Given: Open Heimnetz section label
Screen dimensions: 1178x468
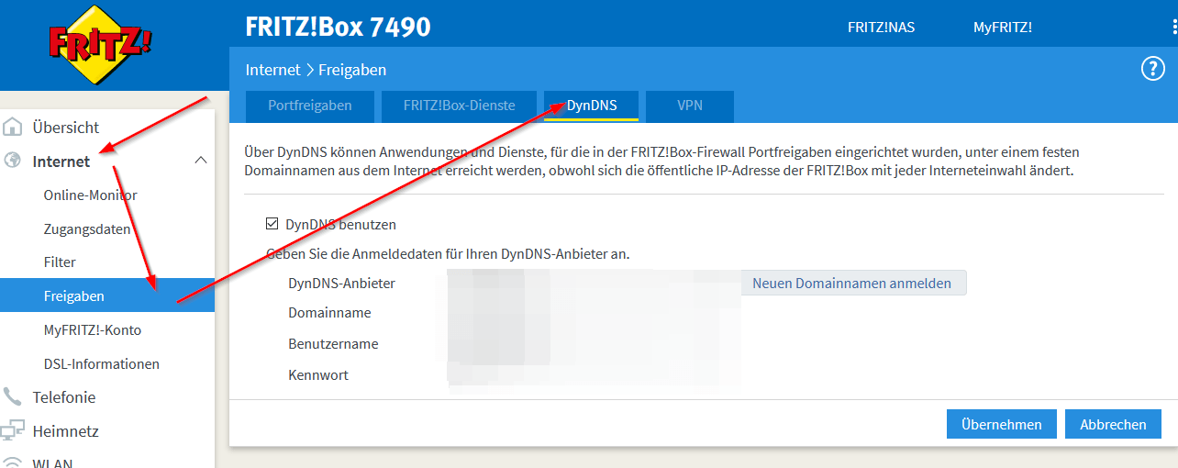Looking at the screenshot, I should pyautogui.click(x=66, y=431).
